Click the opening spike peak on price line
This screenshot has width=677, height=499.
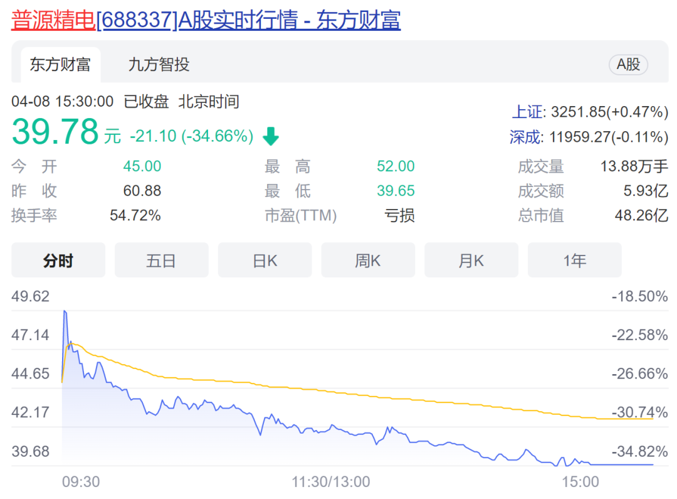[x=65, y=311]
